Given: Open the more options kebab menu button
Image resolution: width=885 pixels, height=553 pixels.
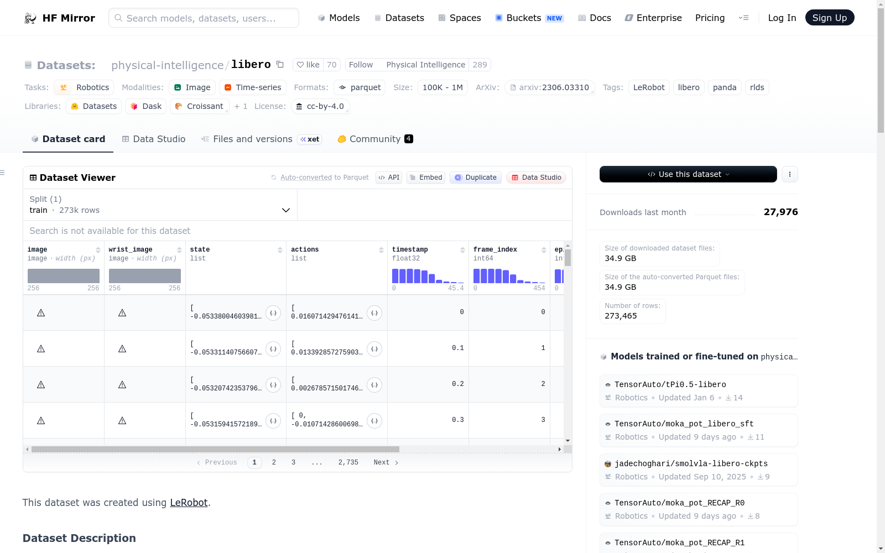Looking at the screenshot, I should pos(790,174).
